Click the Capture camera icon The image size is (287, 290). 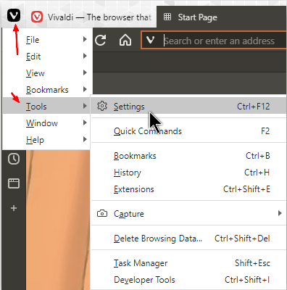tap(102, 214)
